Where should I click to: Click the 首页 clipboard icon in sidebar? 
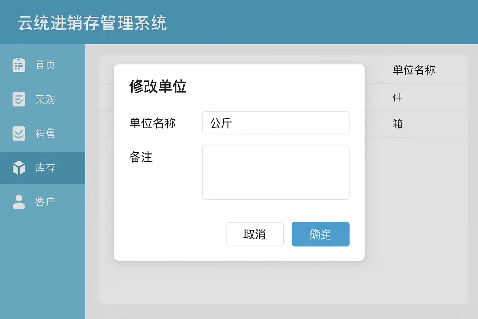[x=19, y=65]
